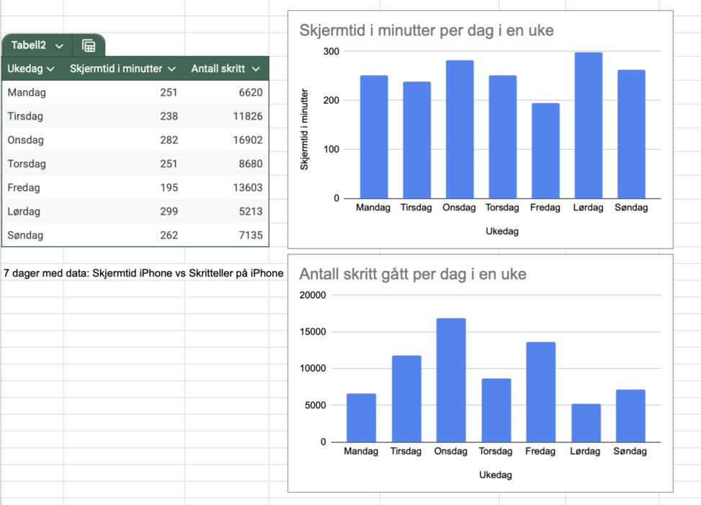Image resolution: width=701 pixels, height=505 pixels.
Task: Click the Lørdag bar in the screen time chart
Action: pyautogui.click(x=588, y=125)
